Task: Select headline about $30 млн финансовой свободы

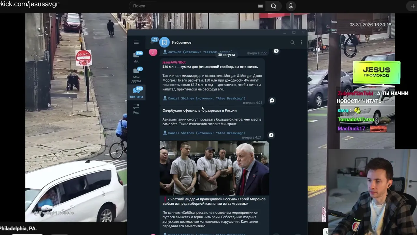Action: tap(210, 67)
